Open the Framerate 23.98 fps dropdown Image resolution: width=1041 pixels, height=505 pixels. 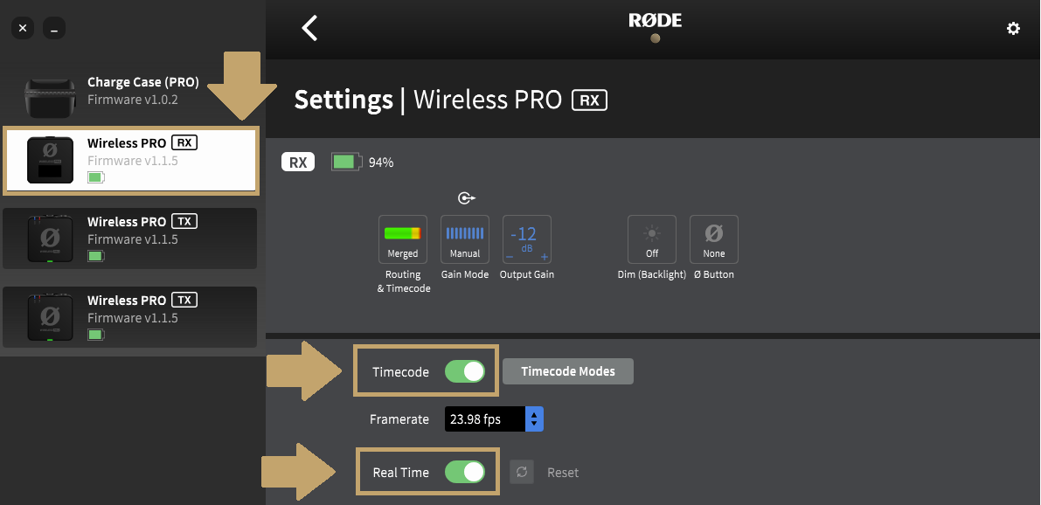[x=494, y=419]
